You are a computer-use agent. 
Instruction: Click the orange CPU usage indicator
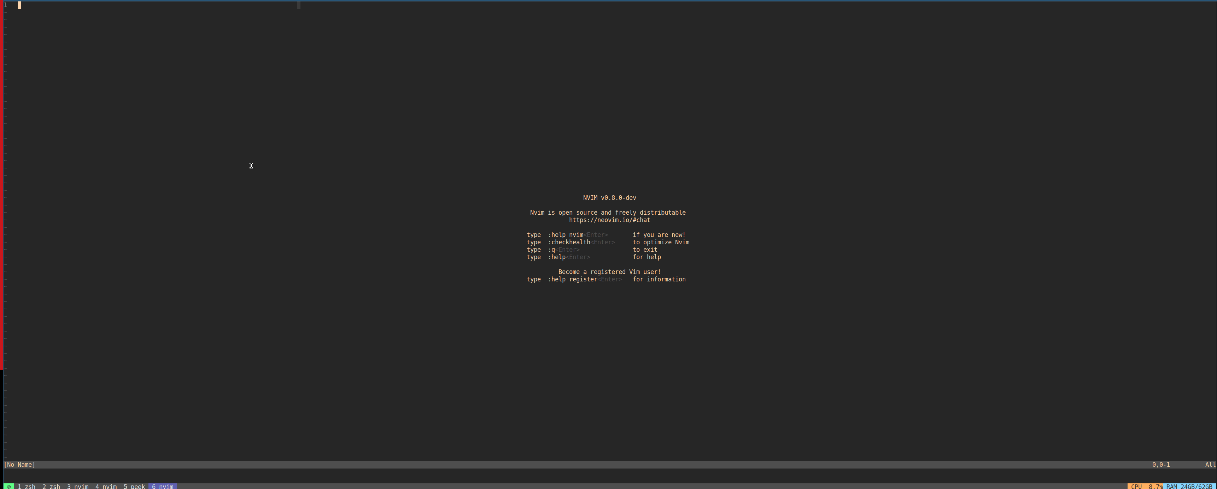(1146, 486)
